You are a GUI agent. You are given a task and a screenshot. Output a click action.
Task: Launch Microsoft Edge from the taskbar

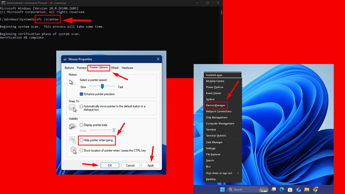282,189
